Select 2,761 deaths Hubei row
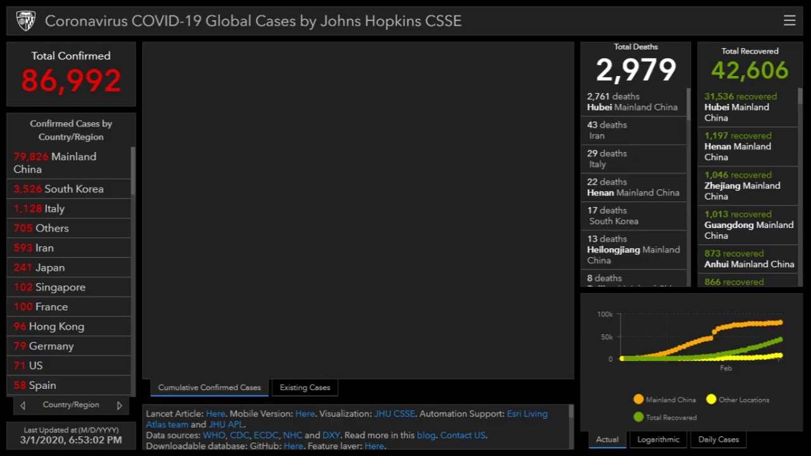811x456 pixels. (634, 102)
